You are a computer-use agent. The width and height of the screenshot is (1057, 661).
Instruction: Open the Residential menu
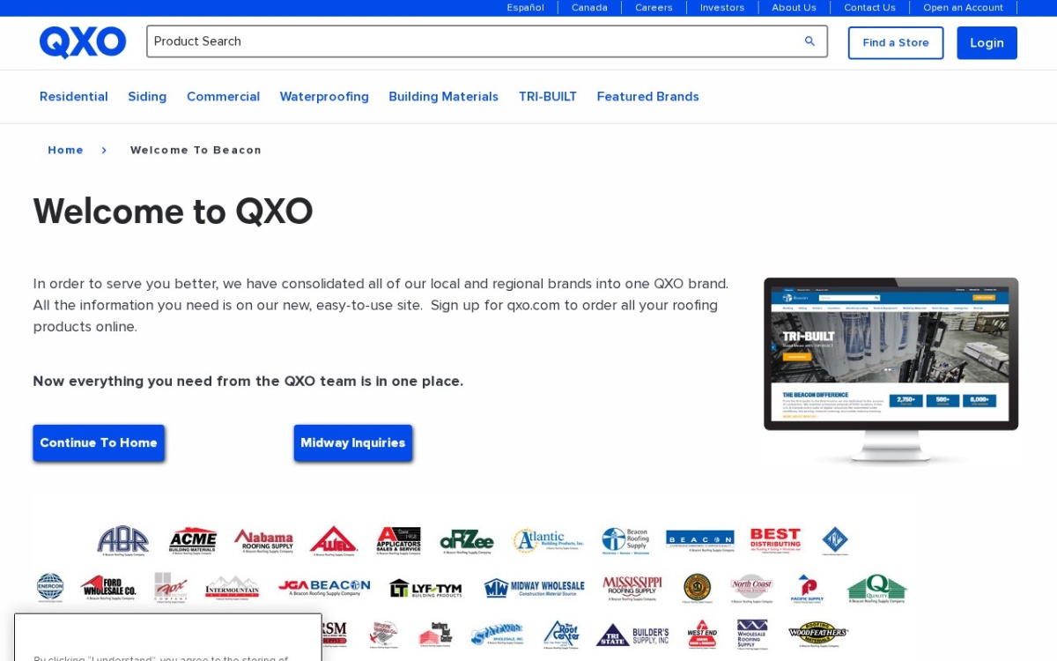tap(74, 97)
